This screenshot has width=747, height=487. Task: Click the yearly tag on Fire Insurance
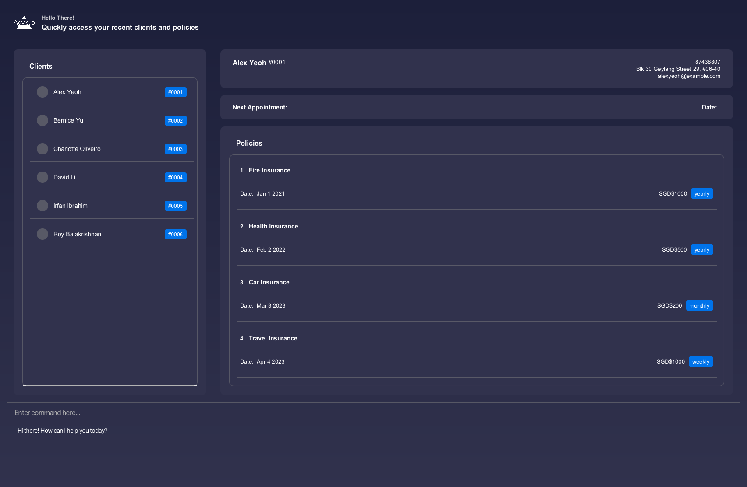coord(702,193)
